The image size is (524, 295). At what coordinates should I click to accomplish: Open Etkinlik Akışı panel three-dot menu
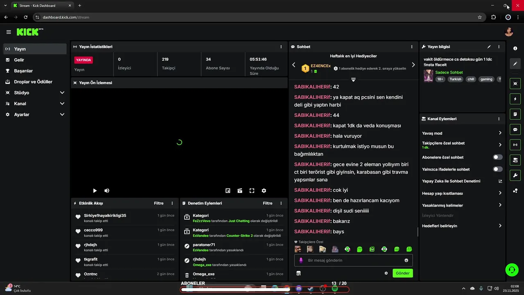172,203
